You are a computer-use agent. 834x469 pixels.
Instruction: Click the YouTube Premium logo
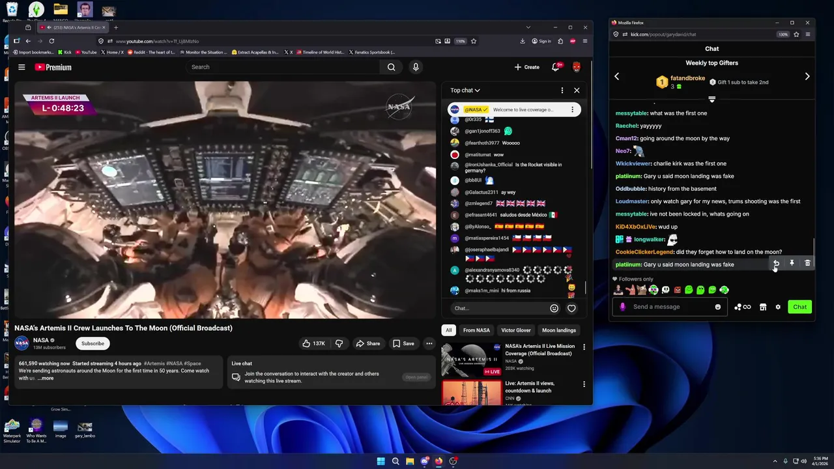point(53,67)
